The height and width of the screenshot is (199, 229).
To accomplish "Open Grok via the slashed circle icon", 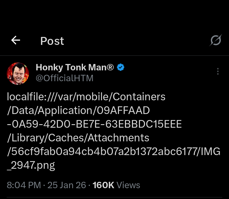I will click(216, 41).
